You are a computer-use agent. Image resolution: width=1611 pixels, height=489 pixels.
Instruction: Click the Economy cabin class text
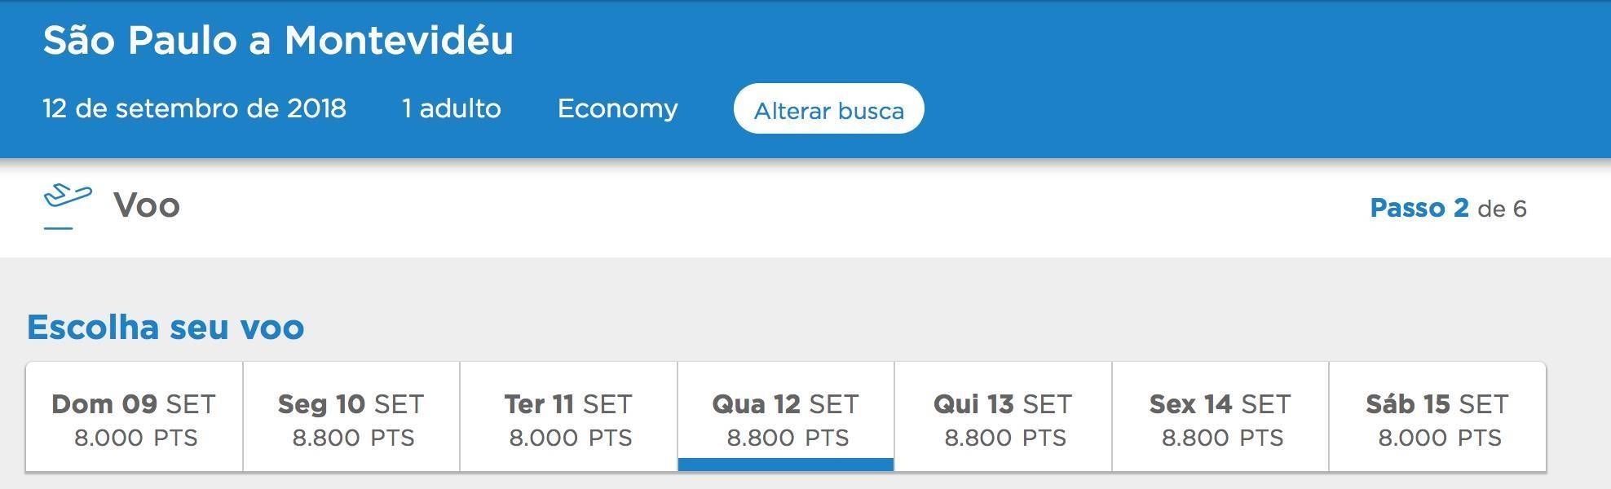coord(618,109)
